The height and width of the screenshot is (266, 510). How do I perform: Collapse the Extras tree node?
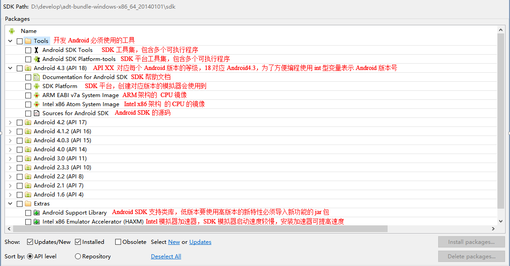pos(10,204)
